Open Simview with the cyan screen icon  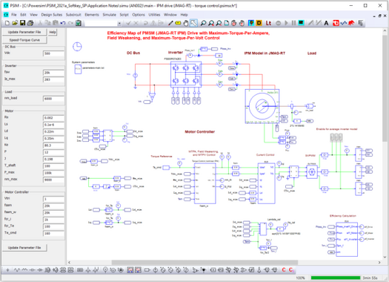(301, 23)
